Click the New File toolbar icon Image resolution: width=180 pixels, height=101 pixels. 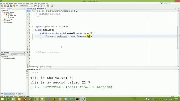[2, 6]
